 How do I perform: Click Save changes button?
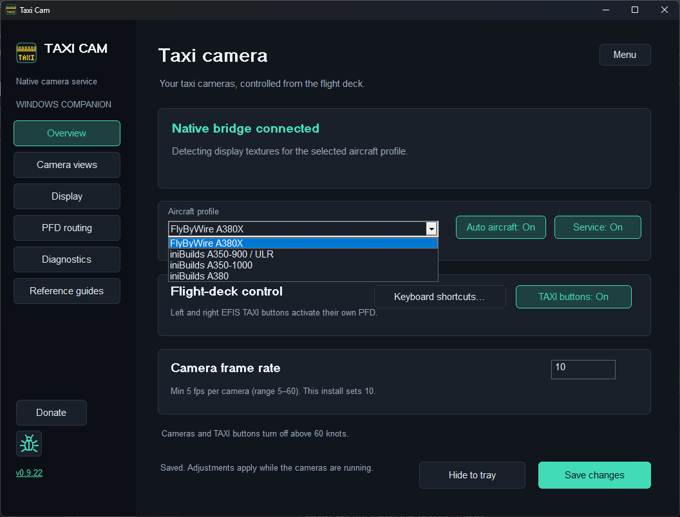pyautogui.click(x=594, y=475)
